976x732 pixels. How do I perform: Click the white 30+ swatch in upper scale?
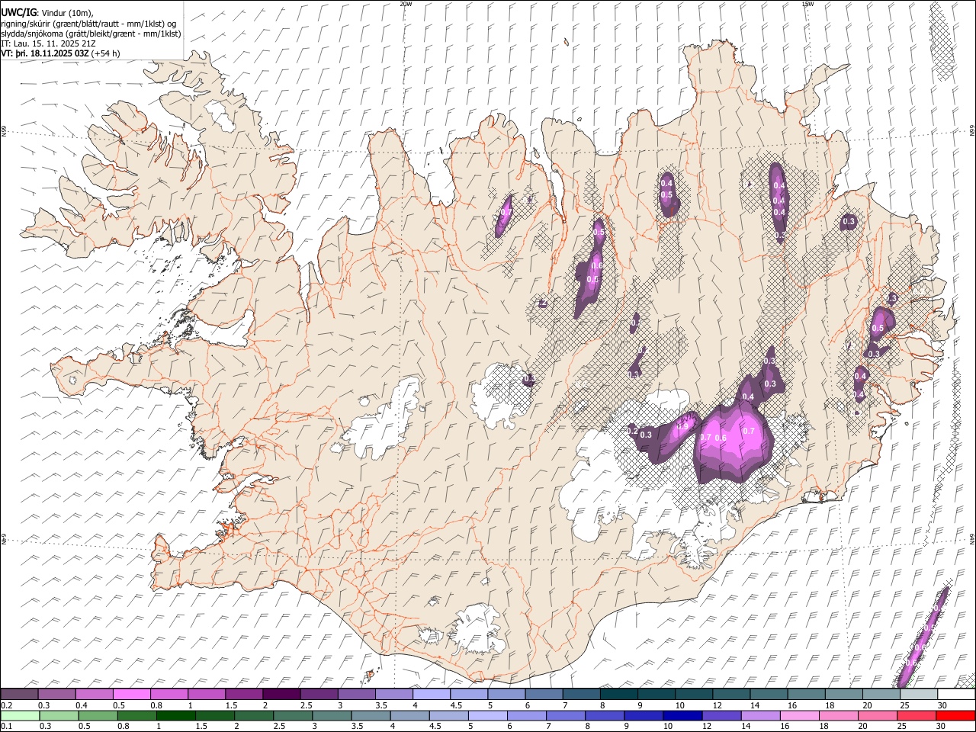tap(956, 695)
